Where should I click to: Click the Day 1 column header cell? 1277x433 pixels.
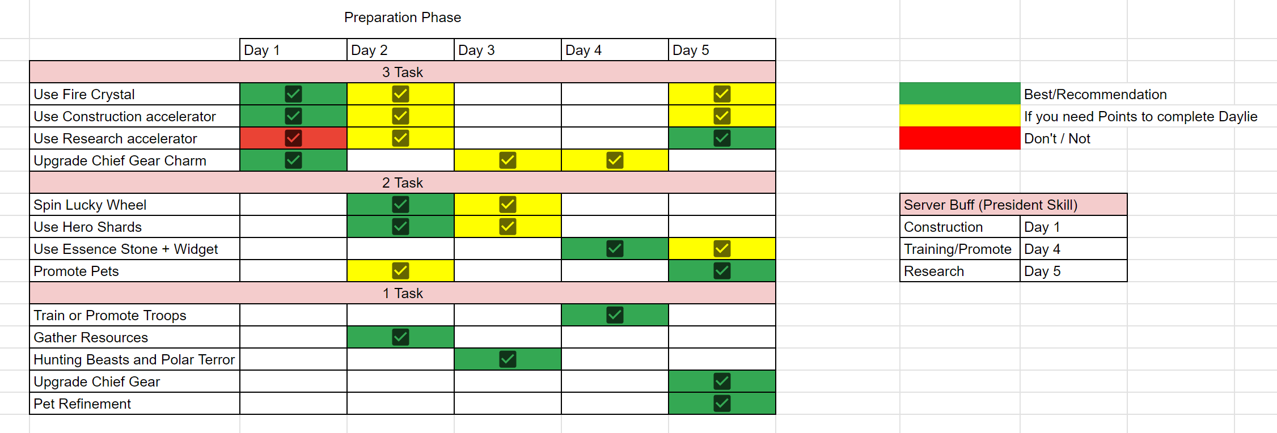coord(293,50)
